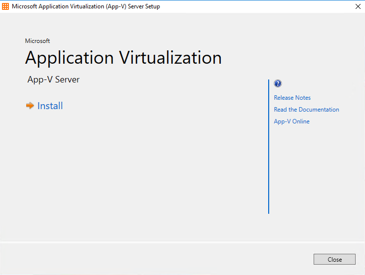Click the Application Virtualization heading

pyautogui.click(x=123, y=58)
